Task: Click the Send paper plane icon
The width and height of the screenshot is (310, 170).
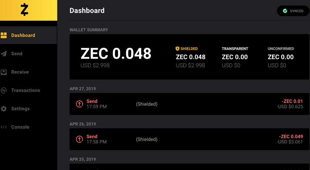Action: pyautogui.click(x=3, y=54)
